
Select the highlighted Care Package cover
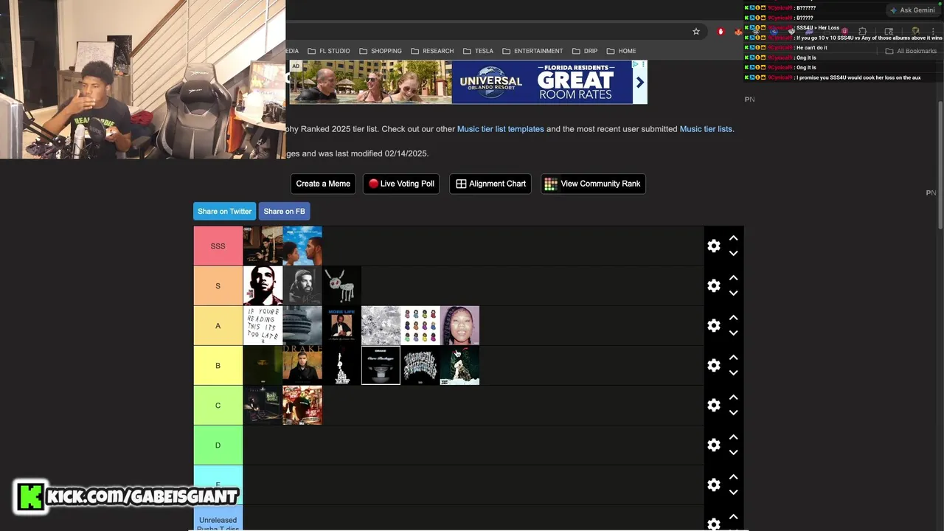click(381, 365)
